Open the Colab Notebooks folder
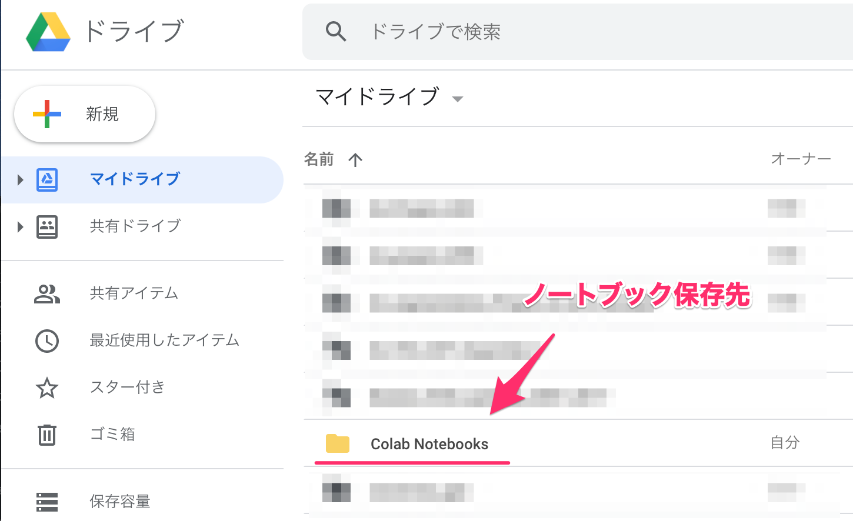 [x=429, y=445]
